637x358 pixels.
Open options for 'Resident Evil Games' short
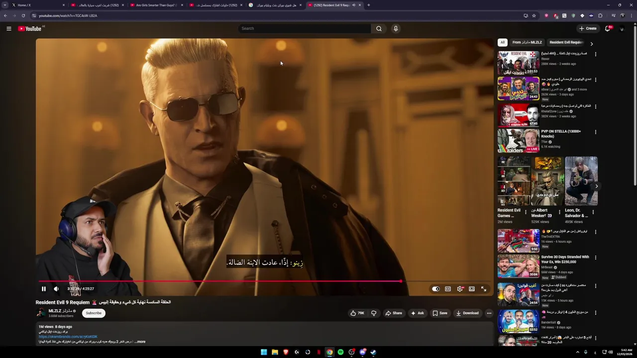(x=526, y=212)
